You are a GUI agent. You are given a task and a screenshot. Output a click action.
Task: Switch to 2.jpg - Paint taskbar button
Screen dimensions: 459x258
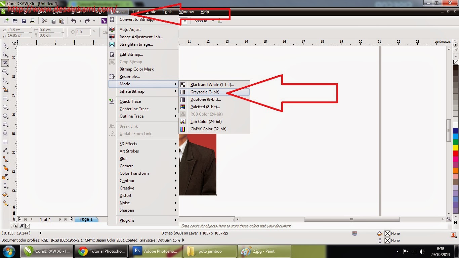(x=264, y=251)
